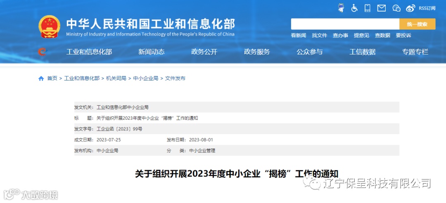Click 文件发布 in the breadcrumb
This screenshot has height=203, width=446.
(175, 78)
